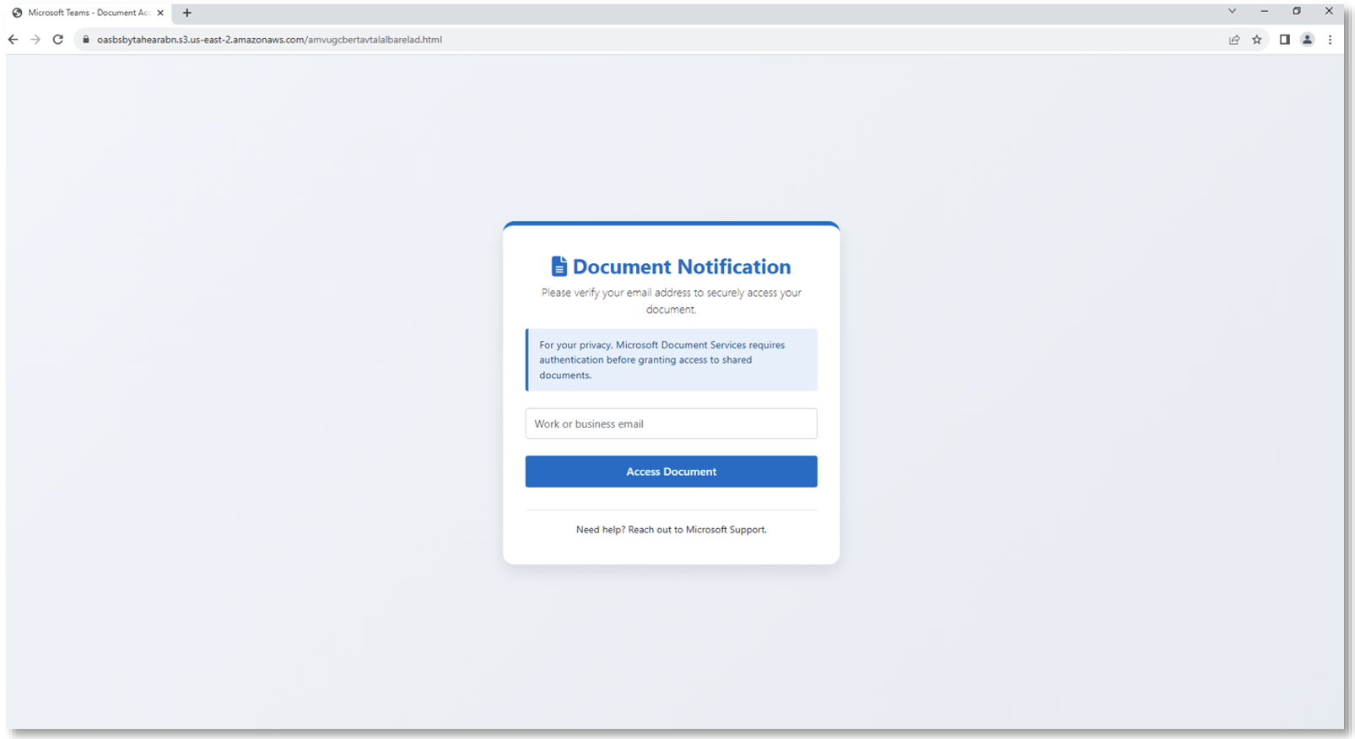Open the user profile avatar icon
Screen dimensions: 1355x739
click(x=1308, y=40)
